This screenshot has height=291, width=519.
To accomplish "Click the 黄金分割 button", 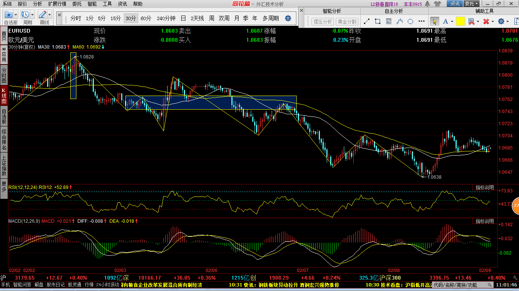I will point(347,22).
